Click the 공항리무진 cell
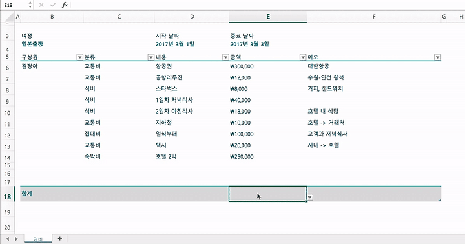The image size is (465, 244). (x=169, y=77)
